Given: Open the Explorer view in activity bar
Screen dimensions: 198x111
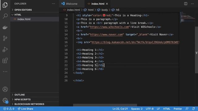Looking at the screenshot, I should pyautogui.click(x=5, y=5).
